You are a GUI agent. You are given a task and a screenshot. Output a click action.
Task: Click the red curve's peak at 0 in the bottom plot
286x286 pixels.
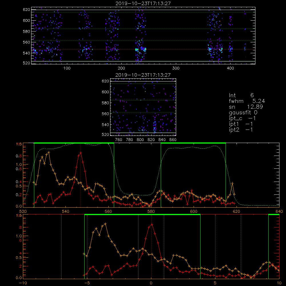(x=152, y=225)
